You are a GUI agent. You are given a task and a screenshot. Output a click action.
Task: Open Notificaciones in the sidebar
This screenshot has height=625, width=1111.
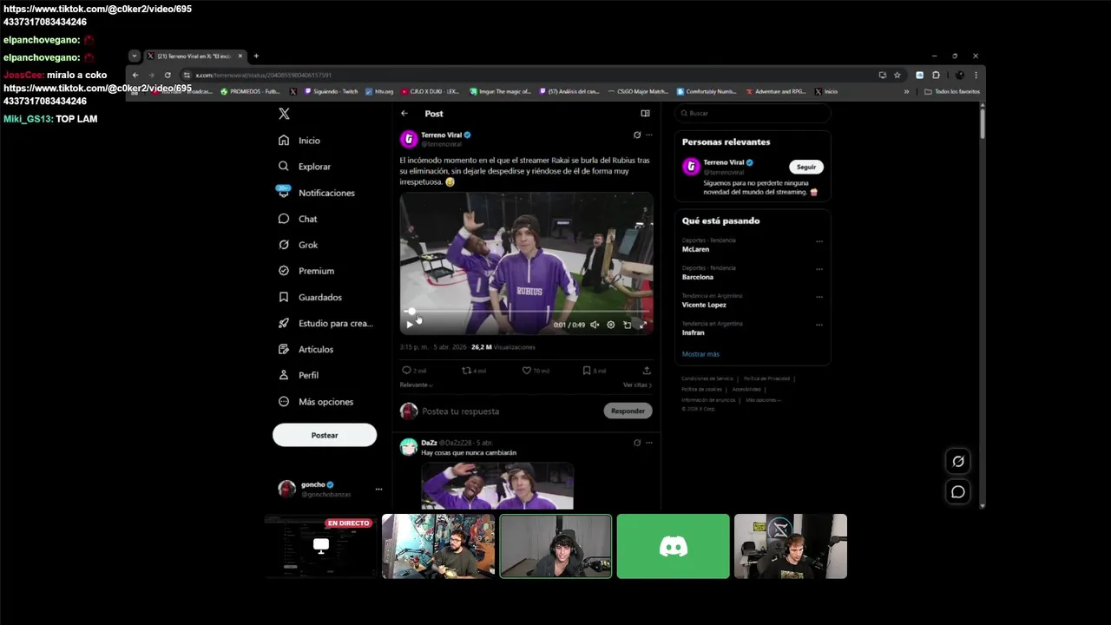317,193
